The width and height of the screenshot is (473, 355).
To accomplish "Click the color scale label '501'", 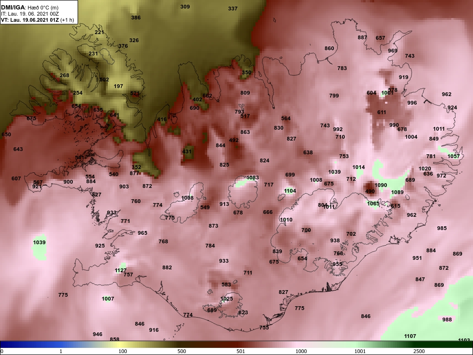I will [x=240, y=351].
